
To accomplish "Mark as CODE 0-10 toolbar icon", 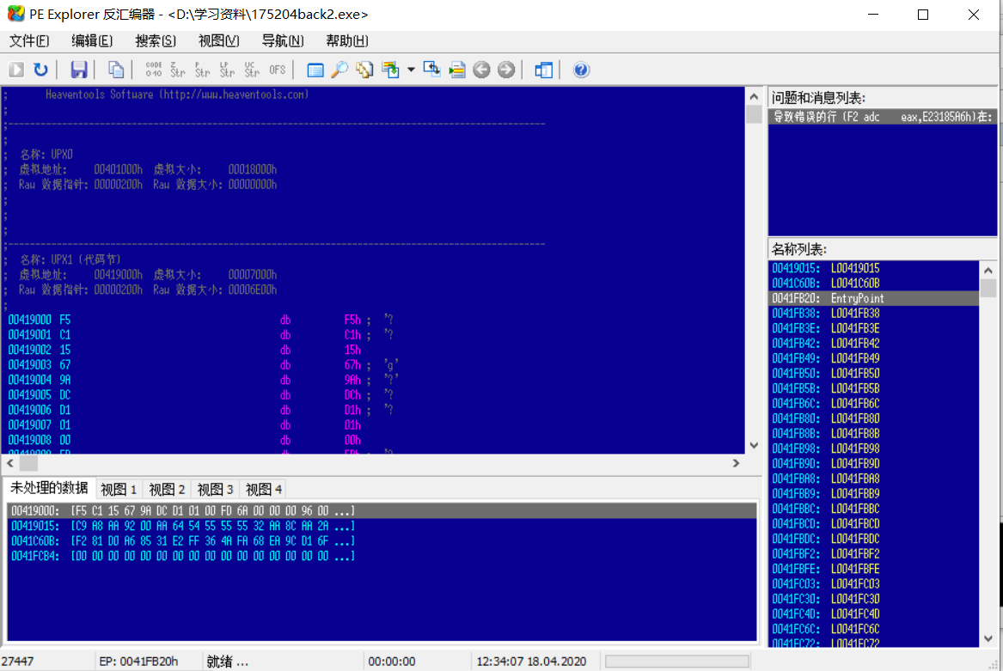I will coord(154,70).
